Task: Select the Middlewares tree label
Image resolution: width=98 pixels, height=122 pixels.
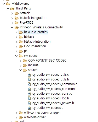Action: tap(20, 4)
